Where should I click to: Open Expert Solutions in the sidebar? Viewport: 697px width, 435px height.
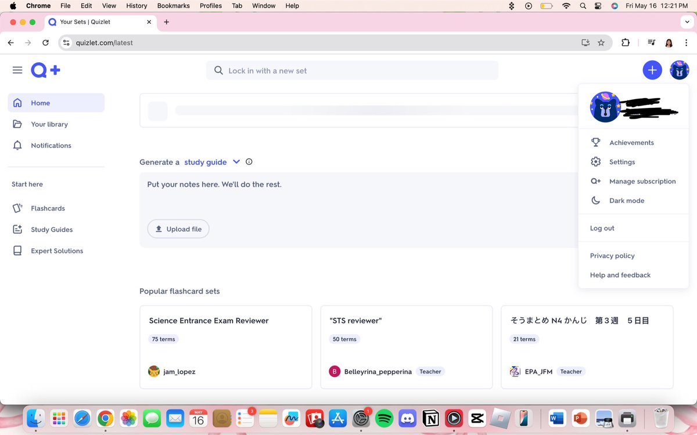[56, 251]
